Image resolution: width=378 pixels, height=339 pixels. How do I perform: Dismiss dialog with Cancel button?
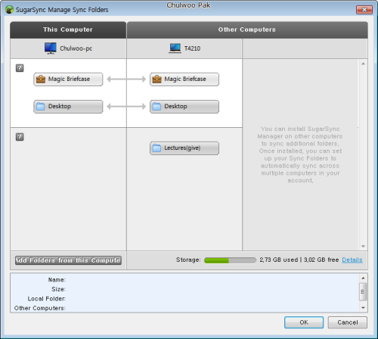click(348, 322)
